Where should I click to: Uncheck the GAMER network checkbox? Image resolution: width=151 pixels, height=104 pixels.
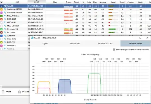[1, 6]
